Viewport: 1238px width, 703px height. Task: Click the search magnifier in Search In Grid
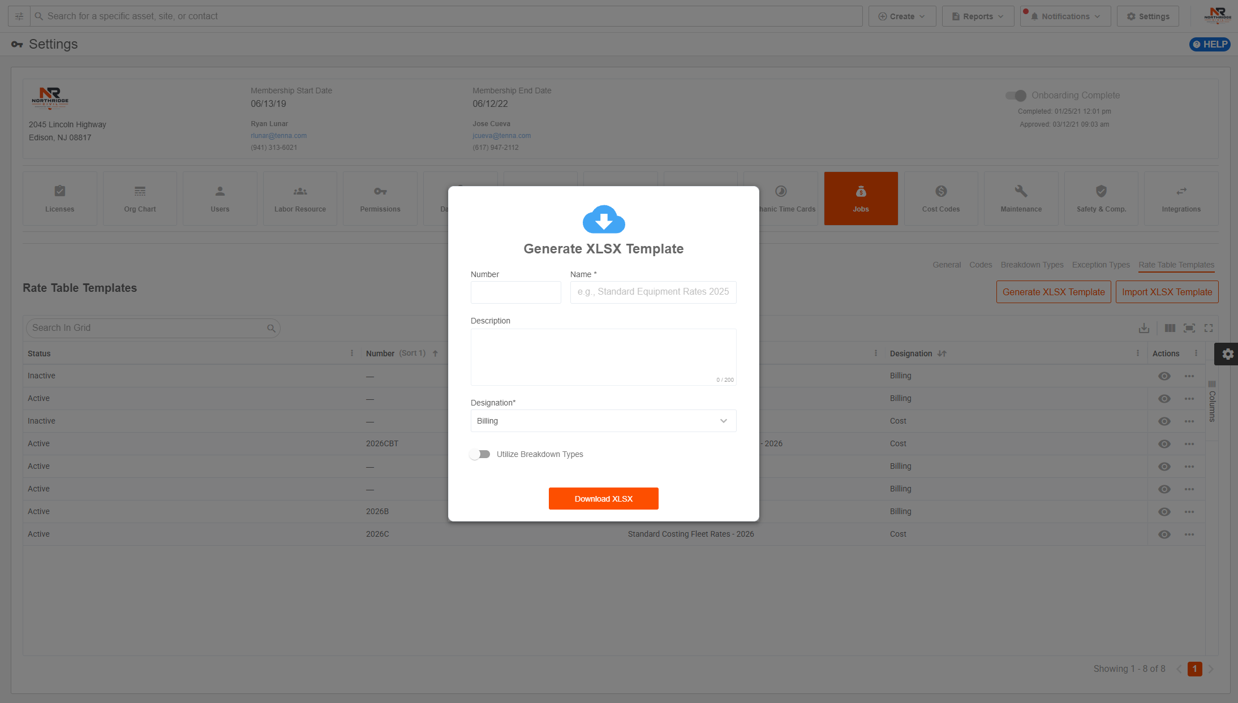[271, 328]
